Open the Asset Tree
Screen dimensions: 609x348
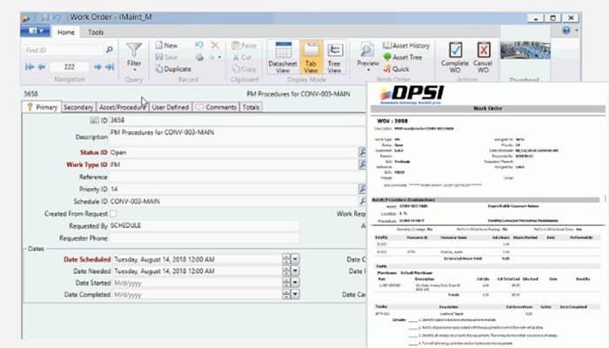coord(403,57)
